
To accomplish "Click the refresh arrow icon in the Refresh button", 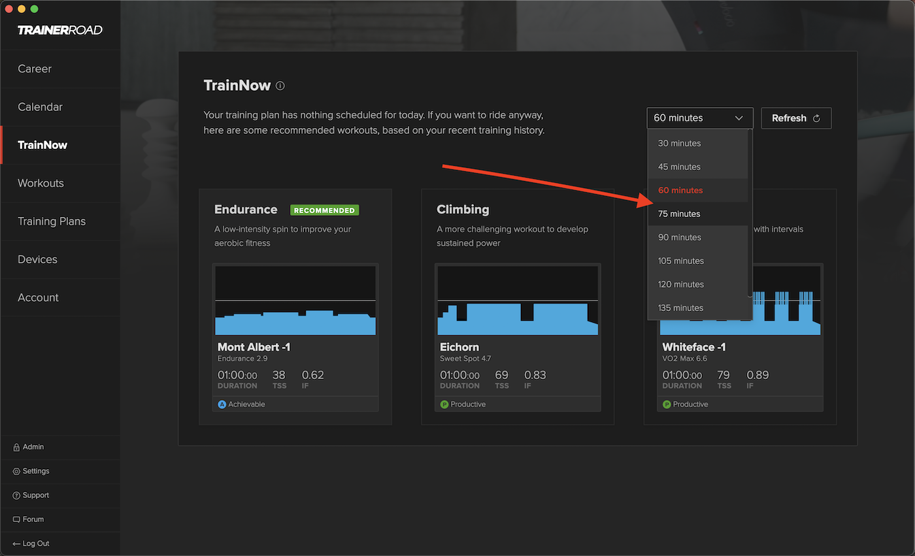I will tap(816, 118).
